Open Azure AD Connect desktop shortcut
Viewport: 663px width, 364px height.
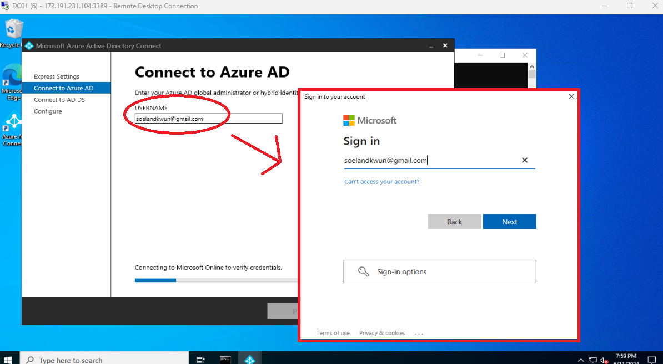tap(12, 129)
